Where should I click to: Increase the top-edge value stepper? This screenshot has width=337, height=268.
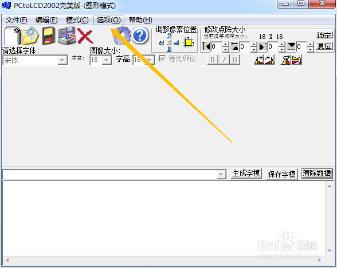click(254, 44)
